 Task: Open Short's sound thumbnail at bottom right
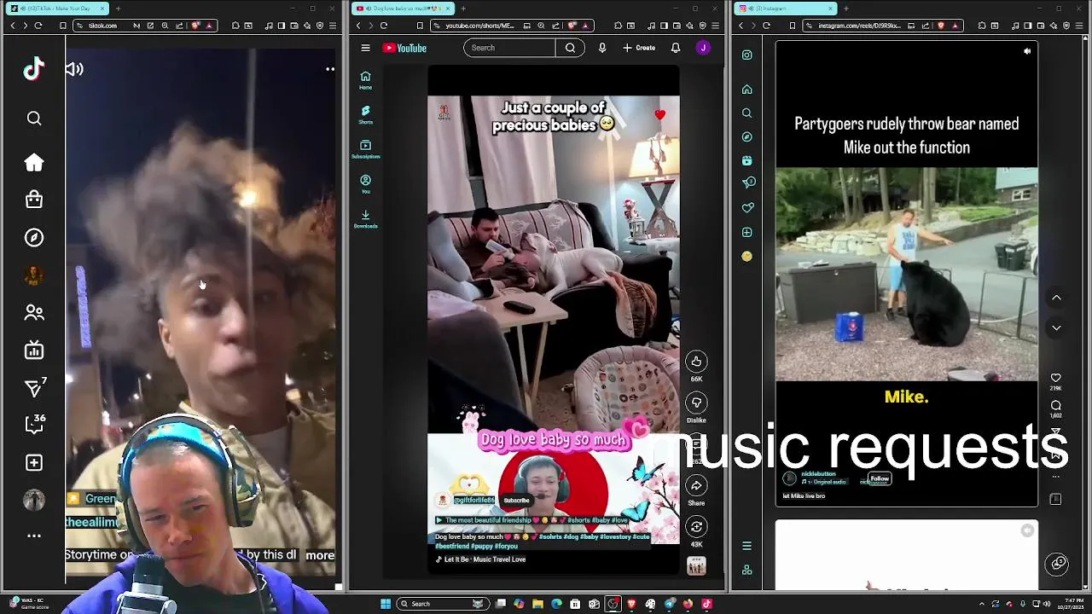click(x=696, y=566)
